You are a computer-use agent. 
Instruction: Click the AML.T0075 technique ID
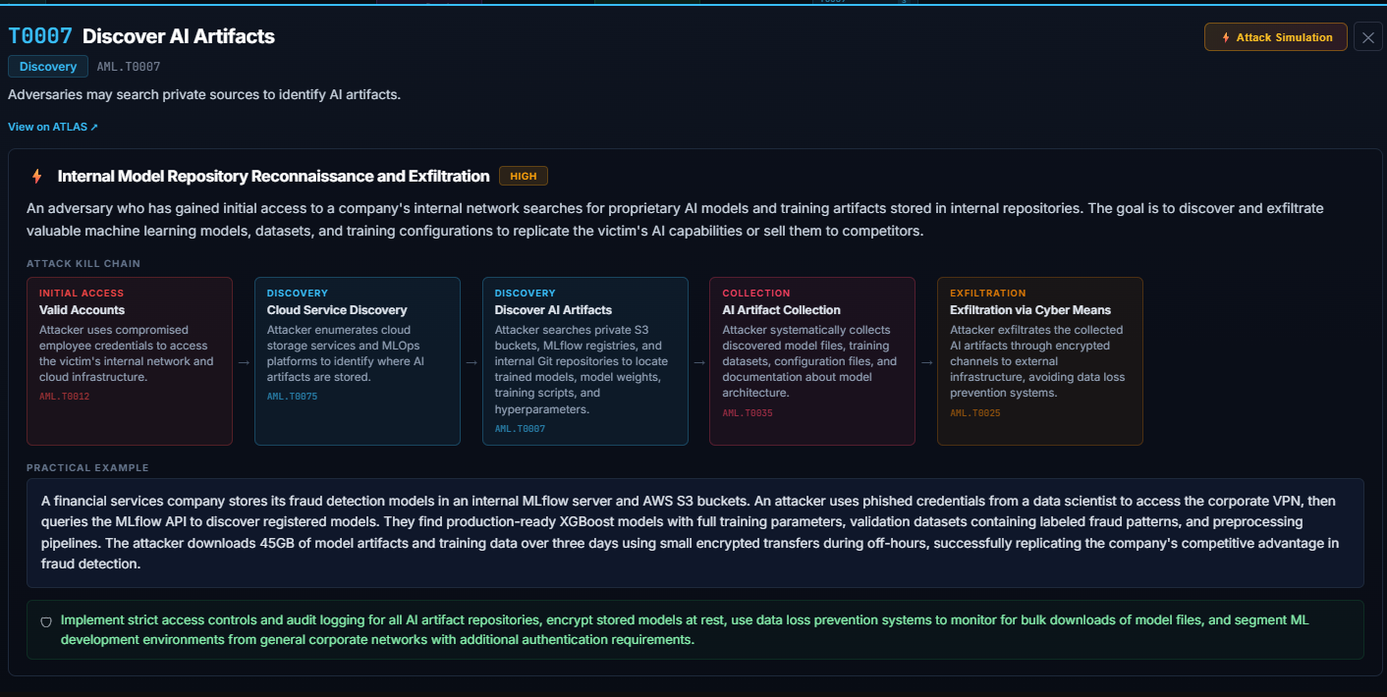[x=293, y=397]
